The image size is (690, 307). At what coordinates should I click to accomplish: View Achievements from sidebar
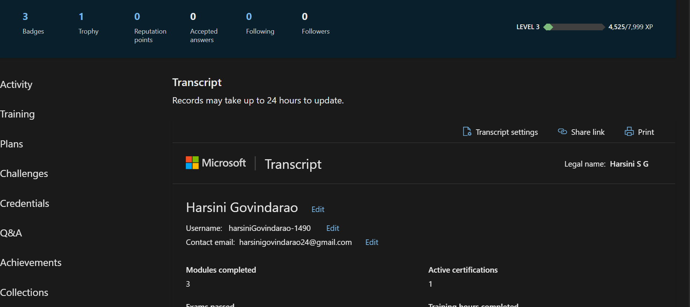click(x=31, y=263)
